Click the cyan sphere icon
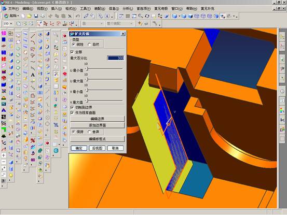Screen dimensions: 287x215 point(56,151)
